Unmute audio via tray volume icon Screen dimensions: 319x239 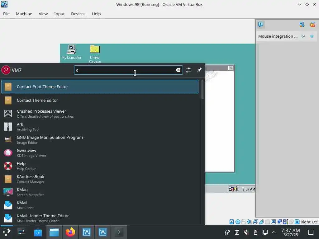(246, 232)
